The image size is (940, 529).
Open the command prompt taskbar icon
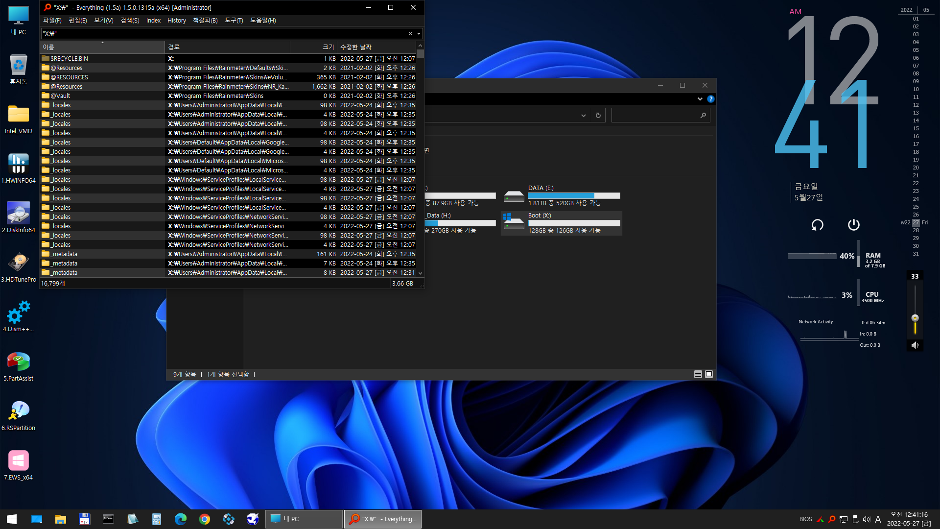(x=108, y=519)
